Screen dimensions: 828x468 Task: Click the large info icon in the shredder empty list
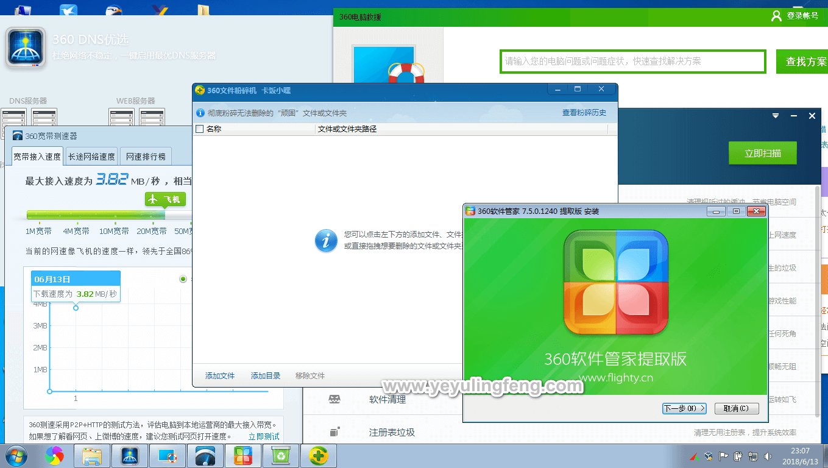(x=326, y=241)
